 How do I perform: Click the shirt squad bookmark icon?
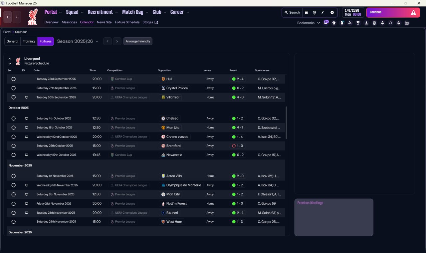334,23
